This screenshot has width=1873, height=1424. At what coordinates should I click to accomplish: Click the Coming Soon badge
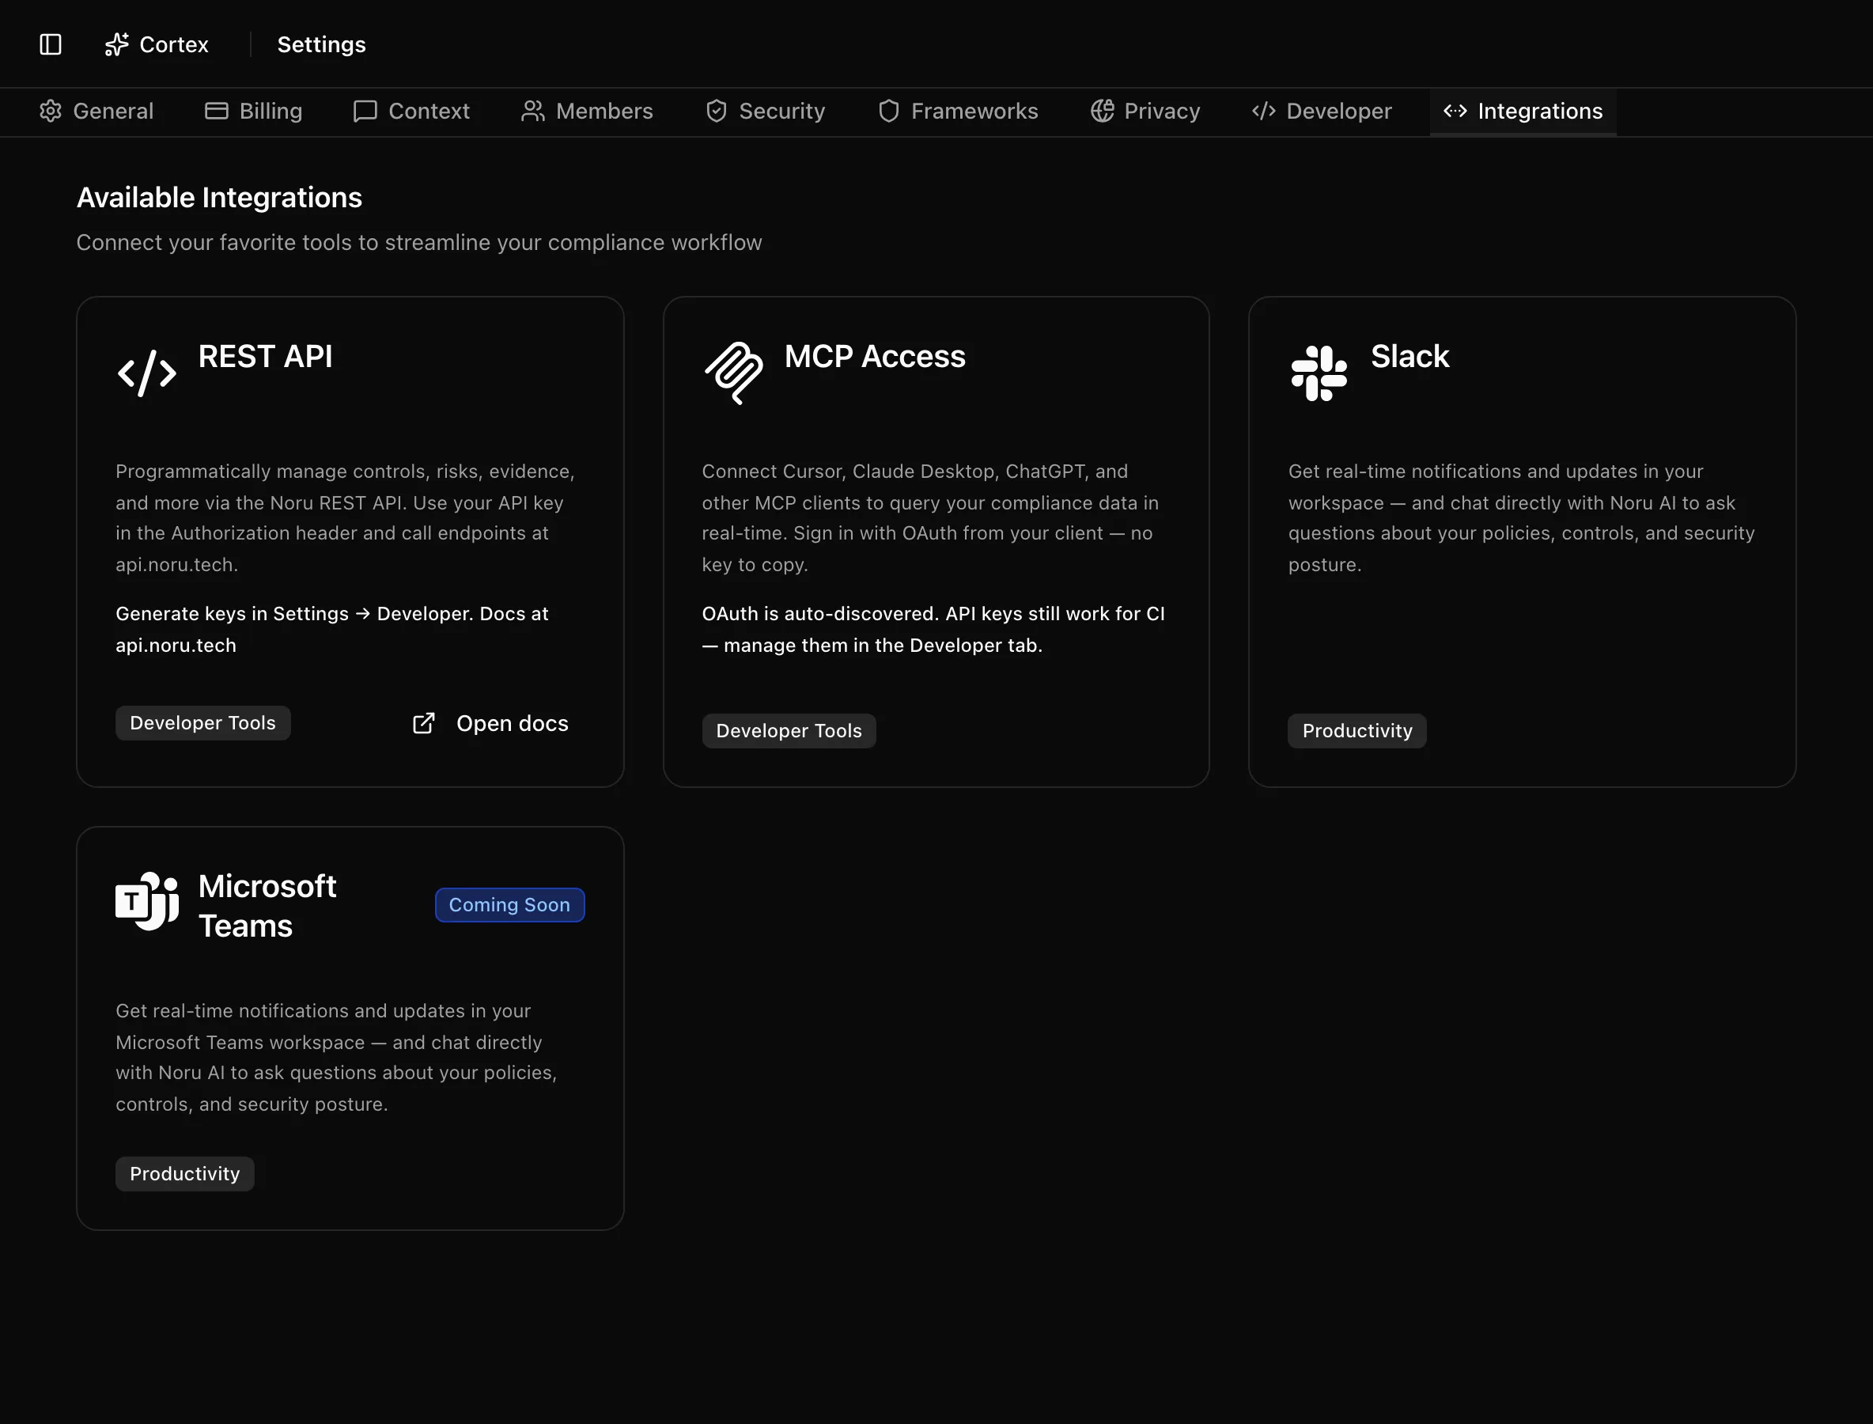click(x=509, y=904)
